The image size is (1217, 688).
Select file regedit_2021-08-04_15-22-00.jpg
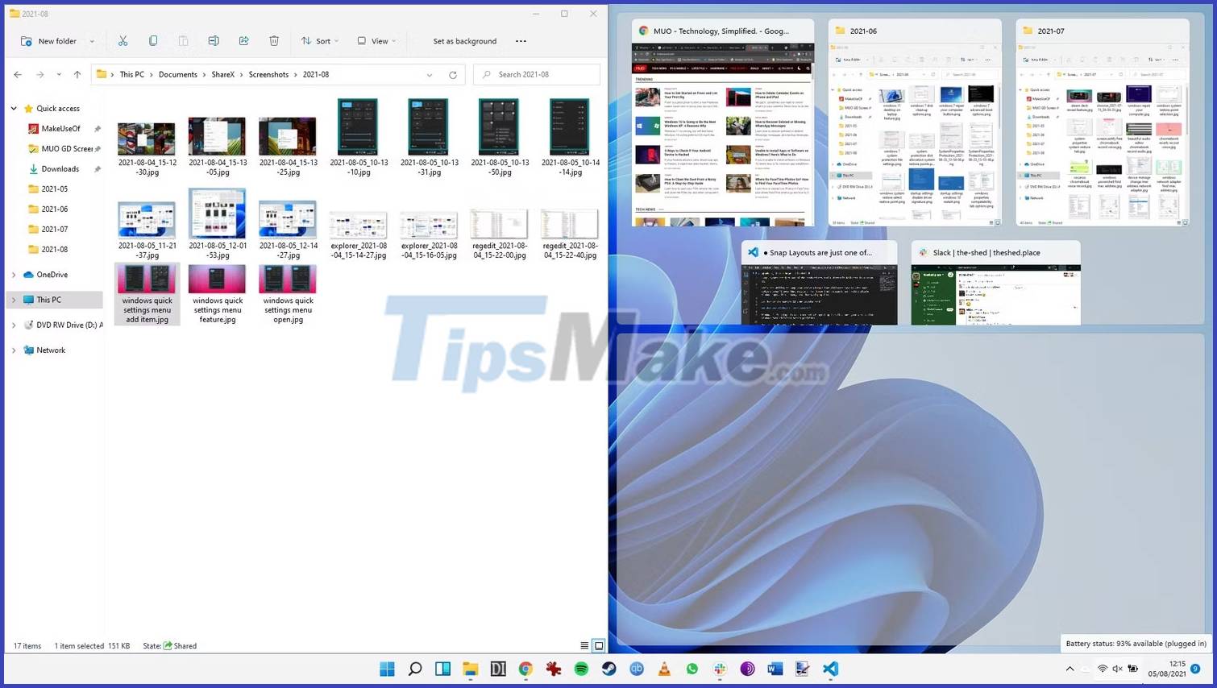(500, 234)
